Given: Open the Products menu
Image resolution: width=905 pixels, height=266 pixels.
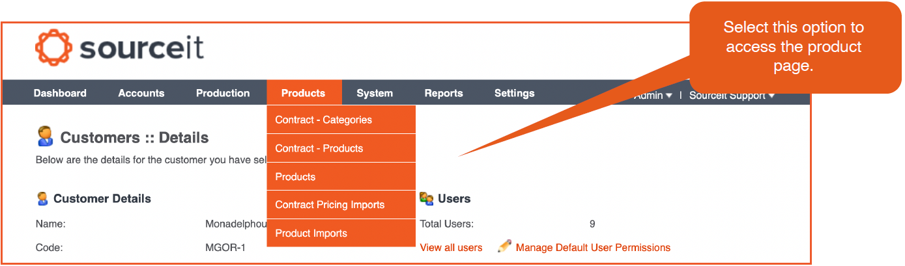Looking at the screenshot, I should tap(304, 93).
